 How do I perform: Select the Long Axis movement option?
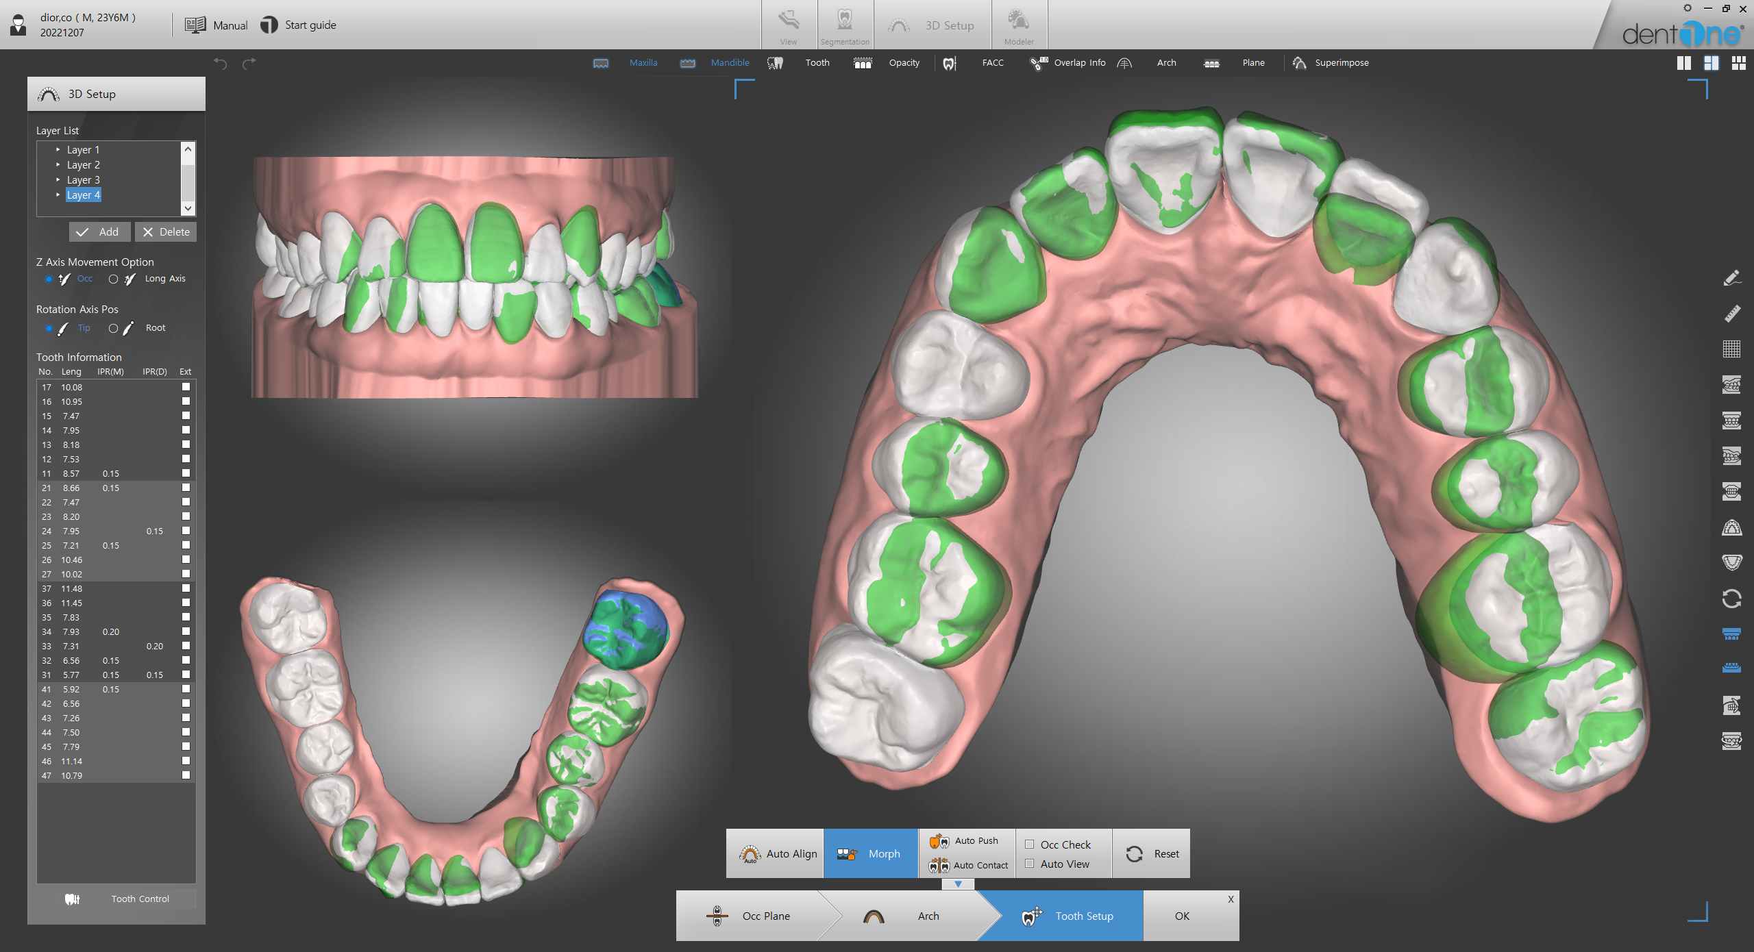point(114,279)
